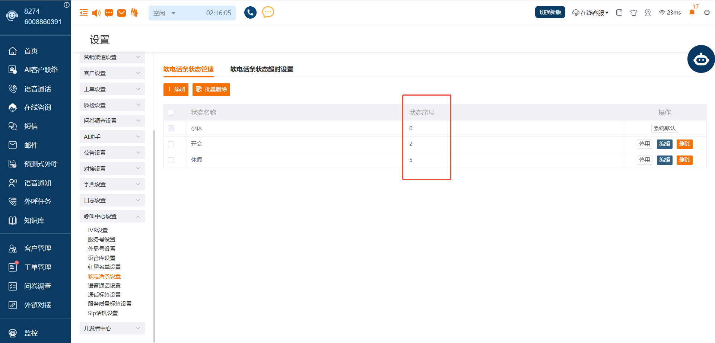This screenshot has height=343, width=715.
Task: Expand the 开发者中心 section
Action: [112, 328]
